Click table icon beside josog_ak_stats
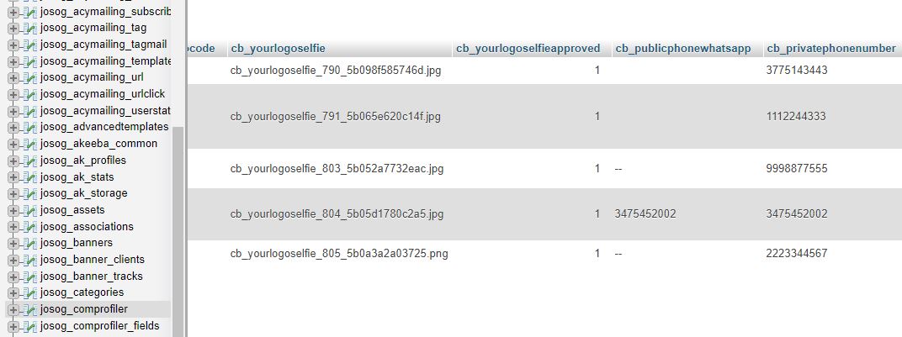This screenshot has height=337, width=902. [31, 176]
